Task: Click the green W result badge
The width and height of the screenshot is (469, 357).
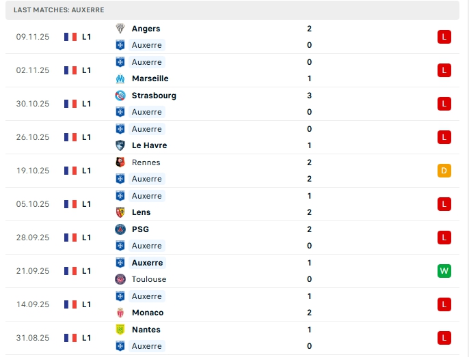Action: [x=444, y=271]
